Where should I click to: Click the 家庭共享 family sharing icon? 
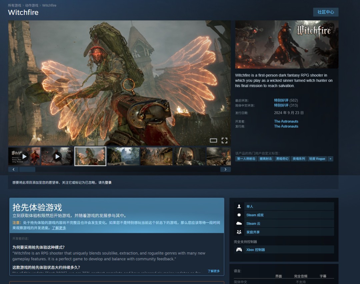pyautogui.click(x=239, y=232)
